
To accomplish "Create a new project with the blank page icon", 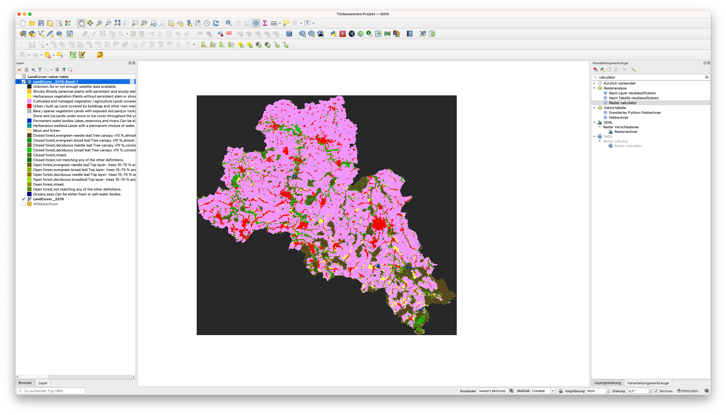I will coord(23,23).
